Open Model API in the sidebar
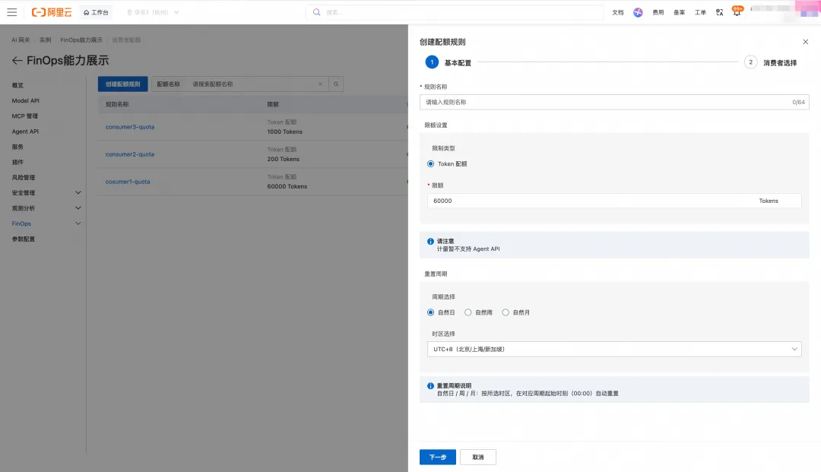The height and width of the screenshot is (472, 821). pyautogui.click(x=26, y=100)
